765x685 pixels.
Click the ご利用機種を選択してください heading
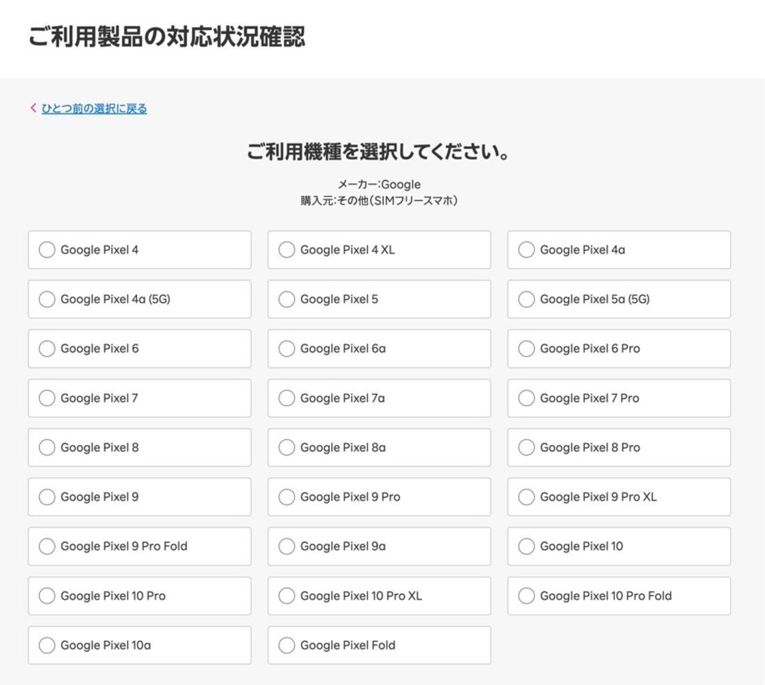tap(378, 152)
